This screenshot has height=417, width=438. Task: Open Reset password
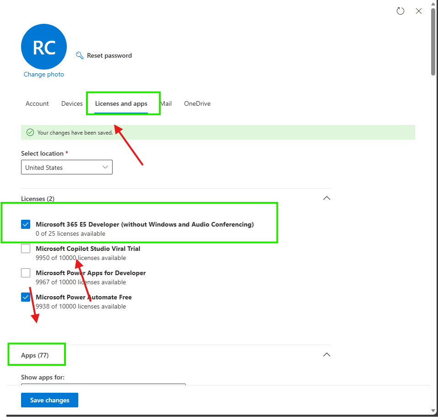point(109,55)
